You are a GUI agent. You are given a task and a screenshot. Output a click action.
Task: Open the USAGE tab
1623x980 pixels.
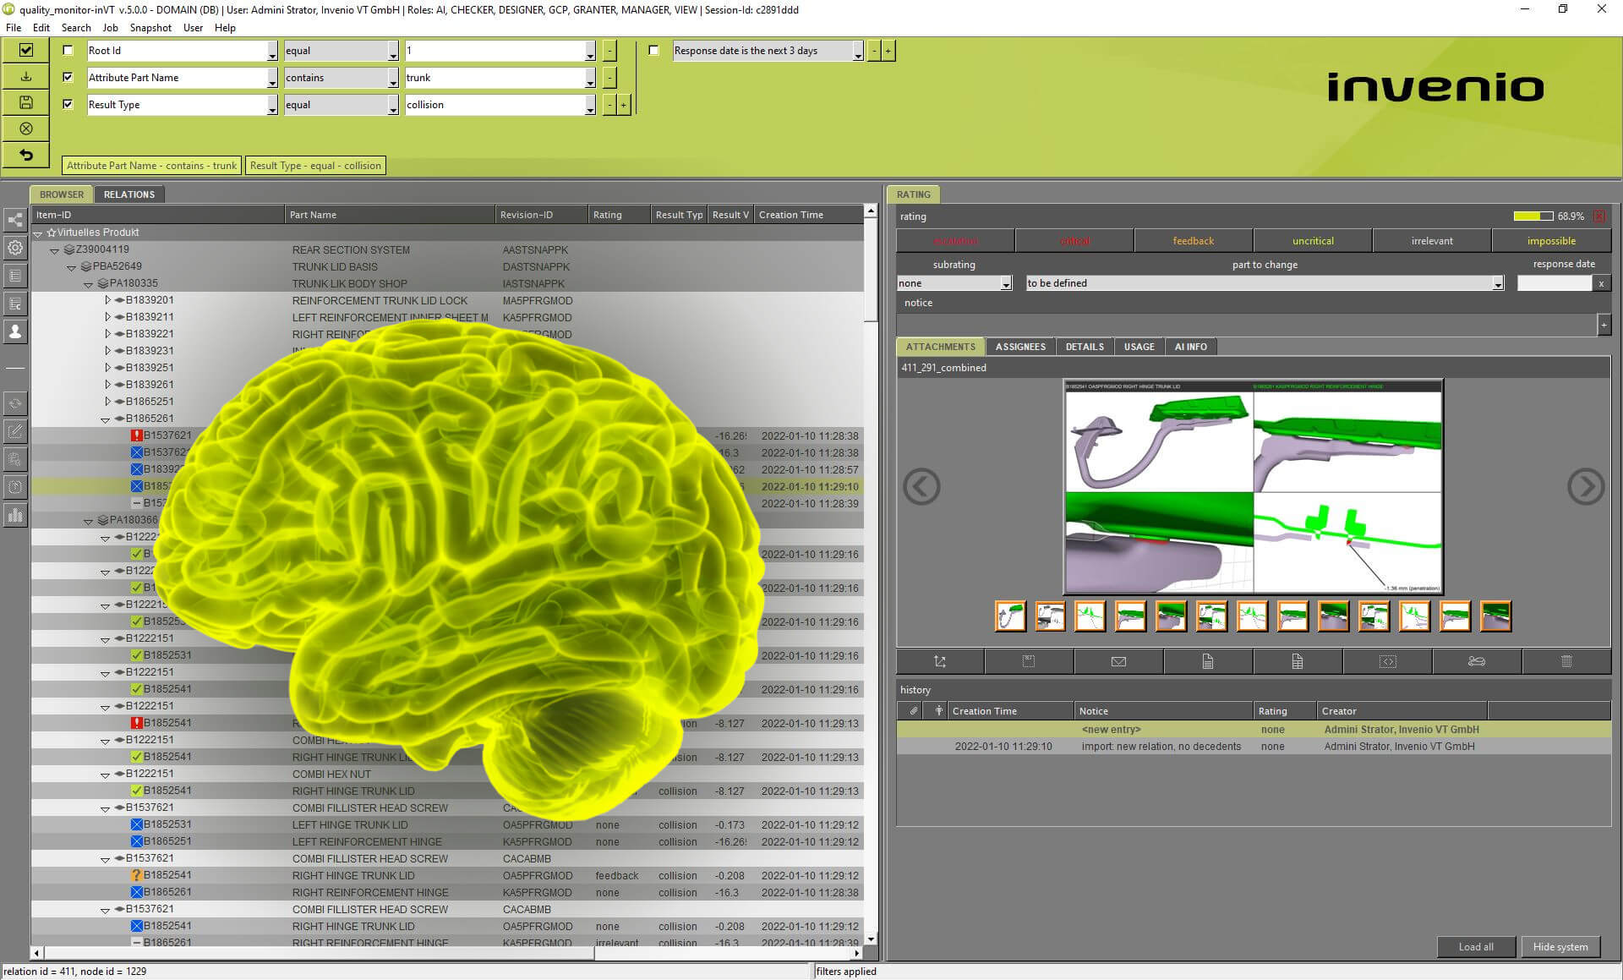point(1139,347)
